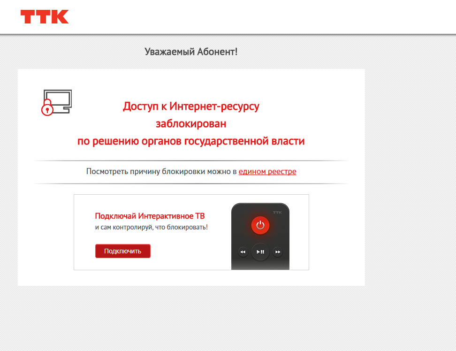Open the 'едином реестре' link
Viewport: 456px width, 351px height.
tap(267, 172)
